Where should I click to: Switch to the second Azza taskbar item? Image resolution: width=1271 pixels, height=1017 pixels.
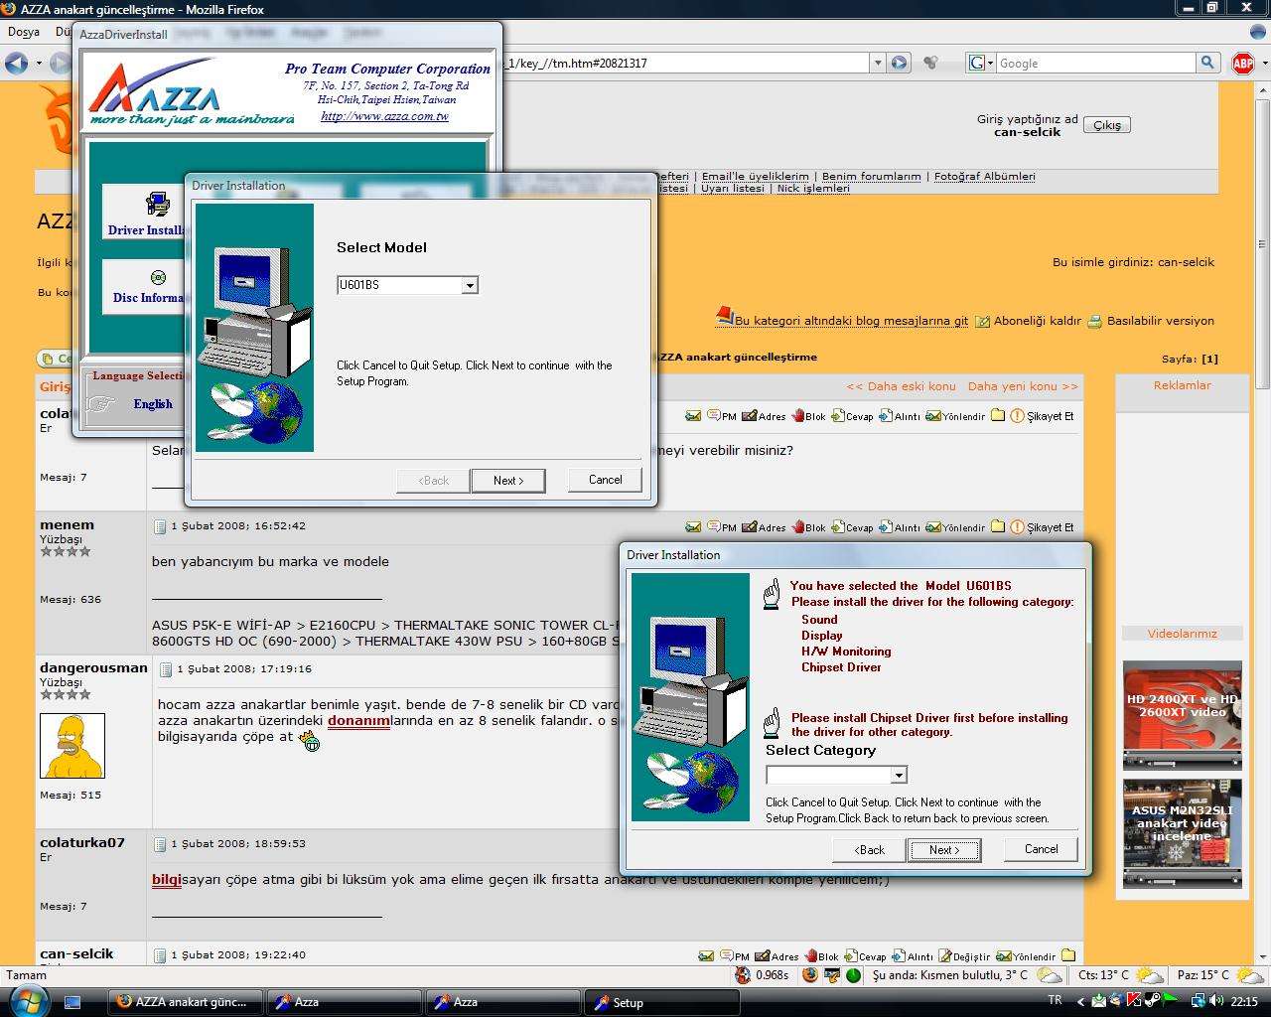503,1002
